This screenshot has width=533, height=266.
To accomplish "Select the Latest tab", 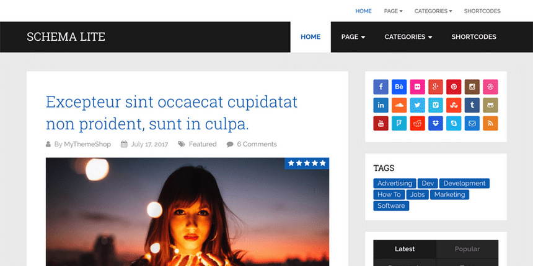I will coord(405,249).
